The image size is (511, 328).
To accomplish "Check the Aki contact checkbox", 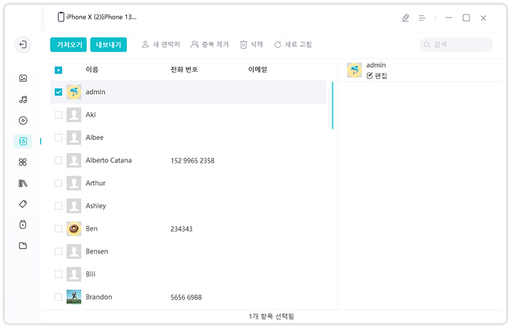I will click(58, 115).
